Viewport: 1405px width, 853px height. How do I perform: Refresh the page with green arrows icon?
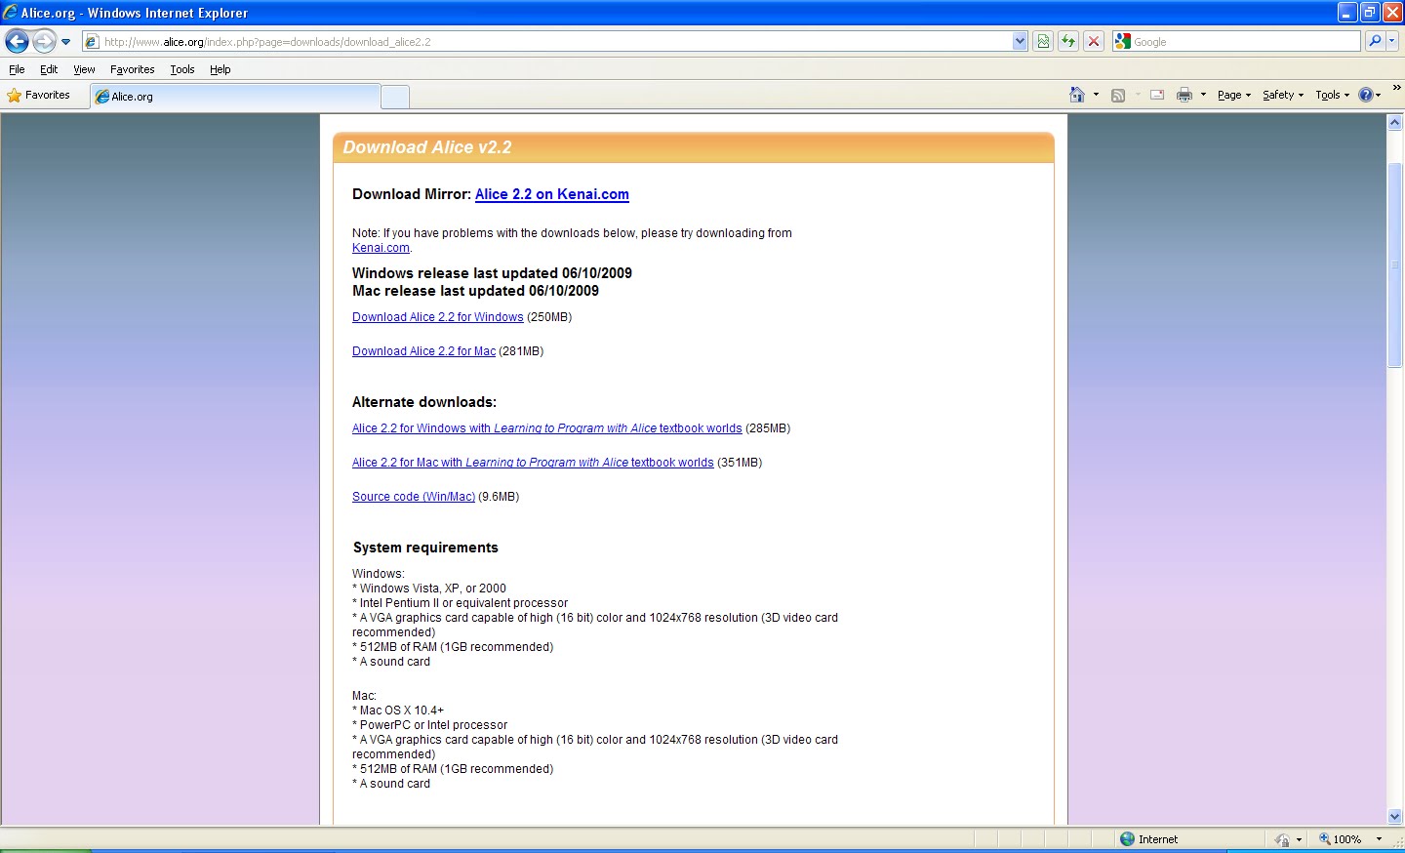coord(1068,42)
